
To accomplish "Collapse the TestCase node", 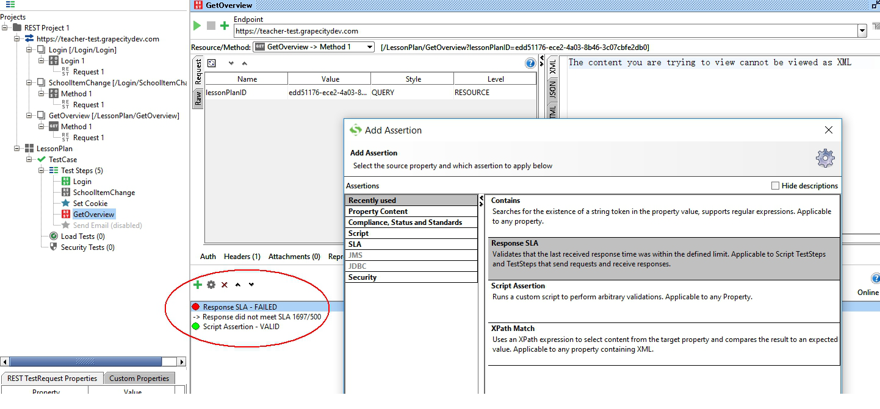I will tap(29, 159).
